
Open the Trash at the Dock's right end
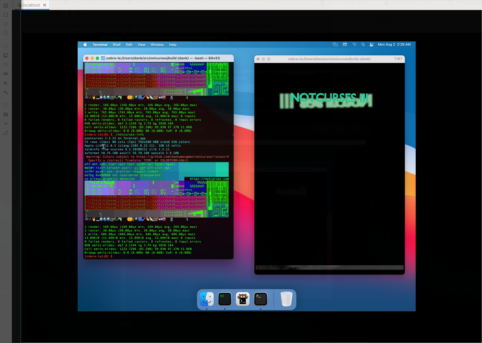click(286, 299)
